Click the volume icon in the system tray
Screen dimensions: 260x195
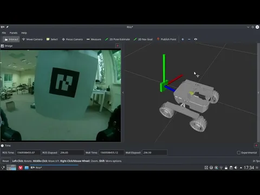[x=236, y=168]
